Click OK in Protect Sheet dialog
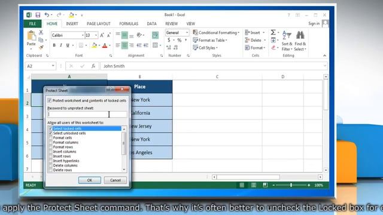This screenshot has width=383, height=215. [90, 180]
